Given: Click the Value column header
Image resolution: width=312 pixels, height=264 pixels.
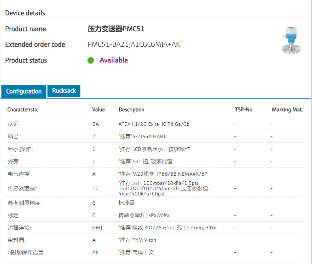Looking at the screenshot, I should pyautogui.click(x=98, y=110).
